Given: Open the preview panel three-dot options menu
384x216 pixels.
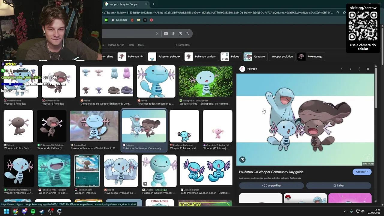Looking at the screenshot, I should pos(359,69).
